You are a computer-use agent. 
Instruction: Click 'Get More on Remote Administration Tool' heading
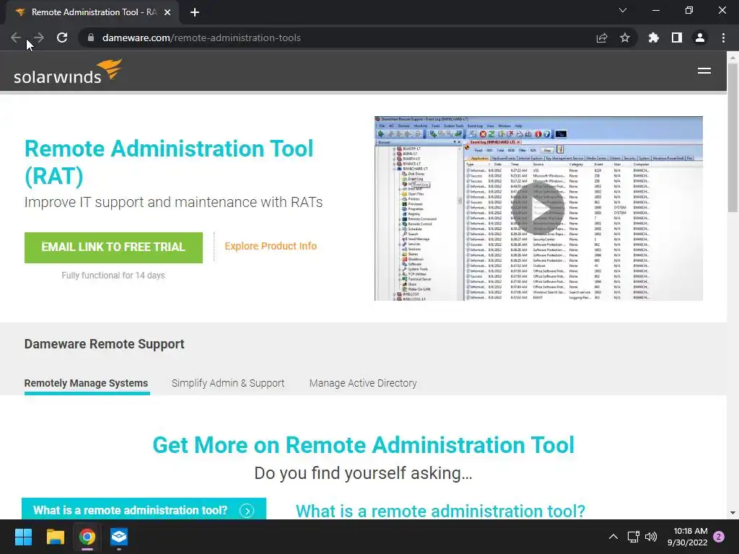(x=364, y=444)
